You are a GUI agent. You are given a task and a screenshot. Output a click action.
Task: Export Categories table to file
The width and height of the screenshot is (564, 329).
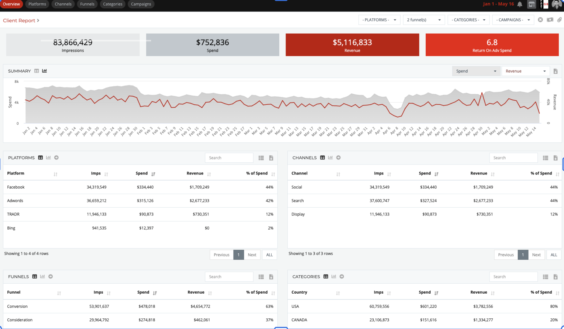[x=555, y=277]
